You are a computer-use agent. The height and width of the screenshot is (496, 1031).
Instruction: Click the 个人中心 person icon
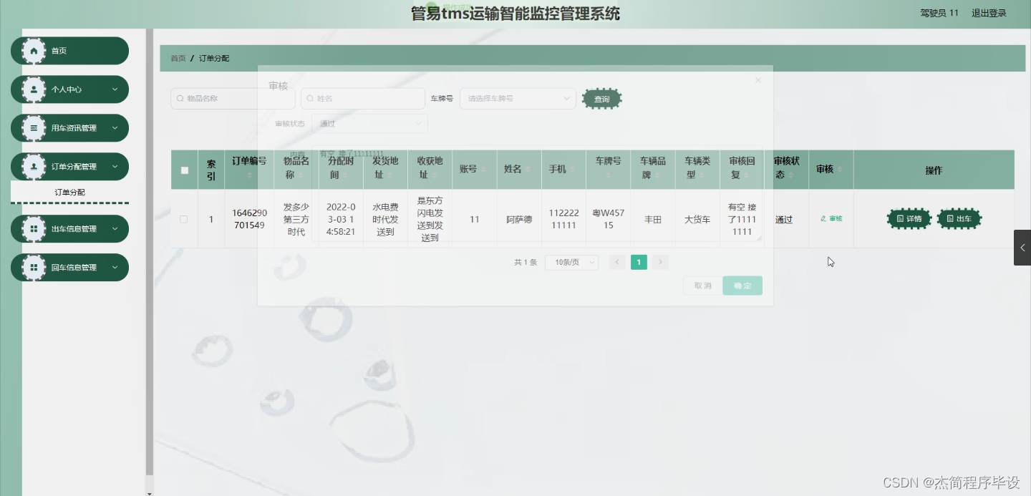pyautogui.click(x=34, y=89)
